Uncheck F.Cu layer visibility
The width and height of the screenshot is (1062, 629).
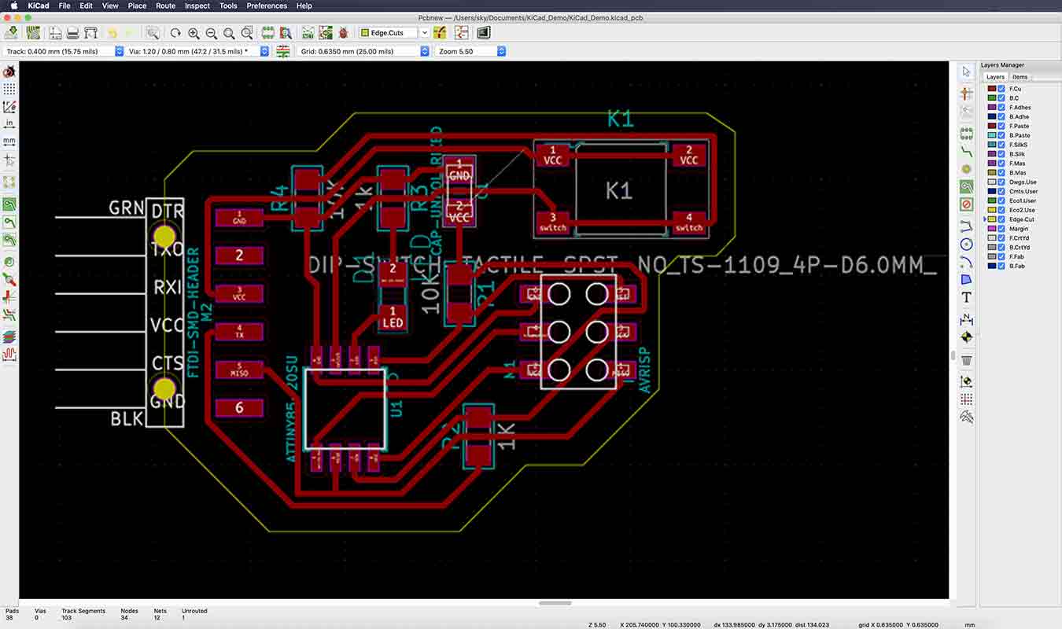coord(1001,89)
